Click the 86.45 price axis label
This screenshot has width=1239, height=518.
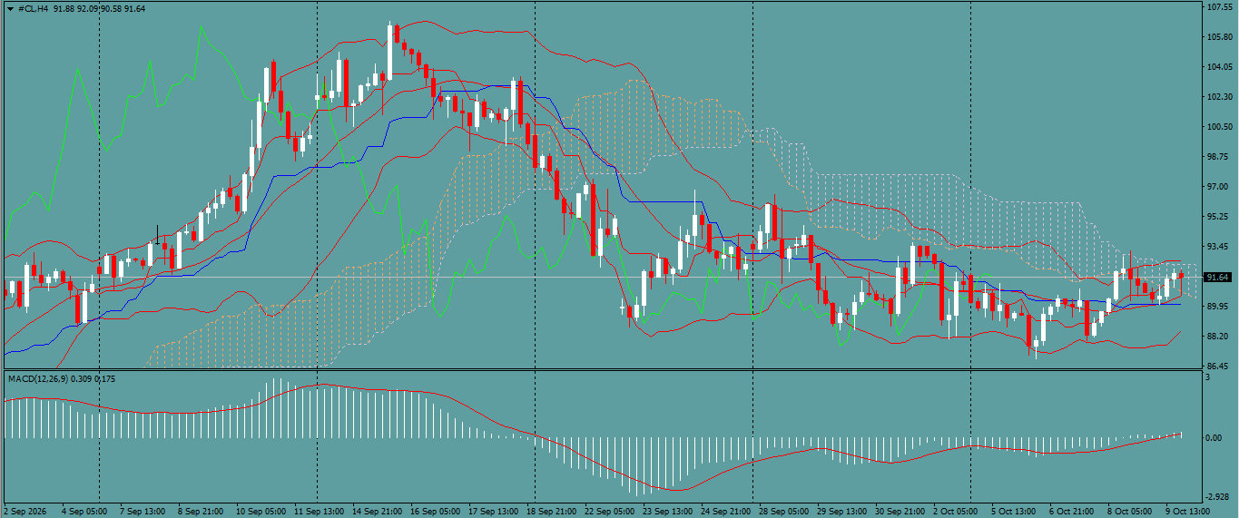point(1217,367)
